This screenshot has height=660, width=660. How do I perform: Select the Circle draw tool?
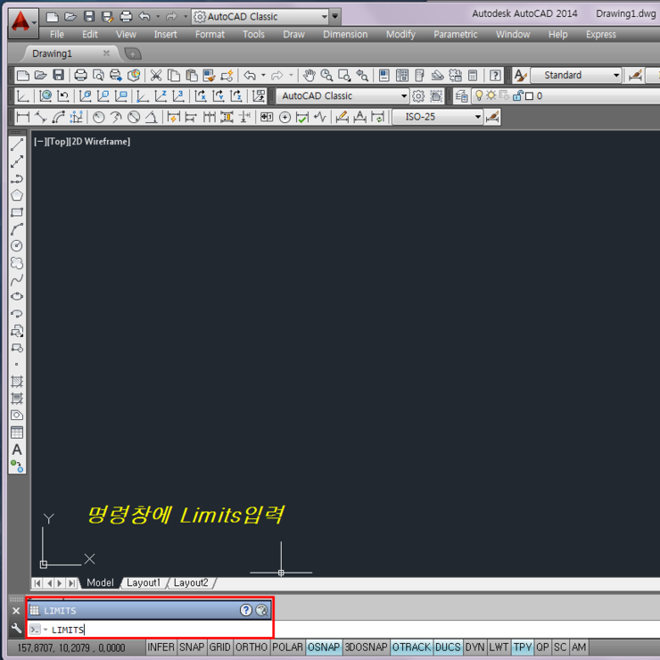click(x=17, y=246)
